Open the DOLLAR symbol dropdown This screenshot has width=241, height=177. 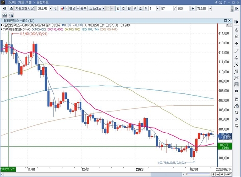coord(50,9)
